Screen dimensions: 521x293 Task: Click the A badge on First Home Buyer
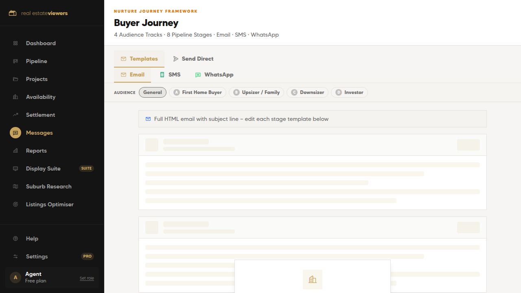[x=177, y=92]
